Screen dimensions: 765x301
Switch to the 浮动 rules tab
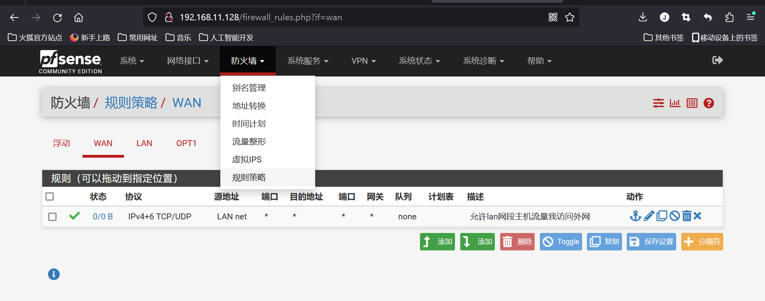(x=61, y=143)
